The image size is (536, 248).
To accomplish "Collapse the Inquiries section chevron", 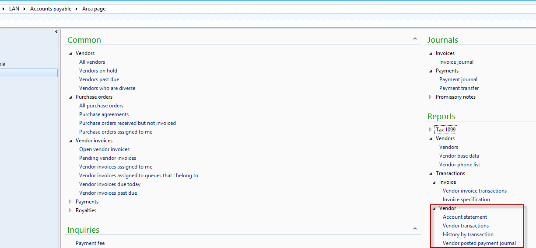I will (x=415, y=229).
